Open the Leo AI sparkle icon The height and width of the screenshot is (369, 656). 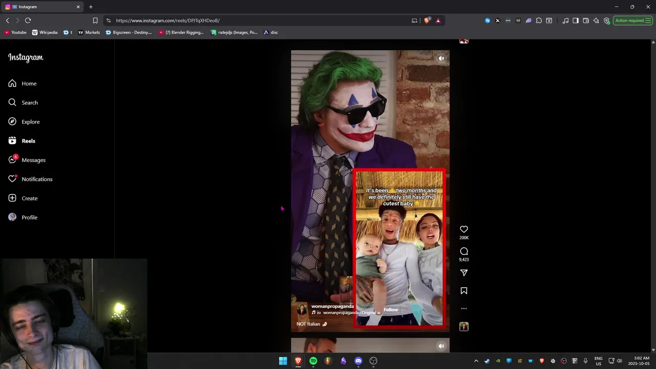pos(596,20)
